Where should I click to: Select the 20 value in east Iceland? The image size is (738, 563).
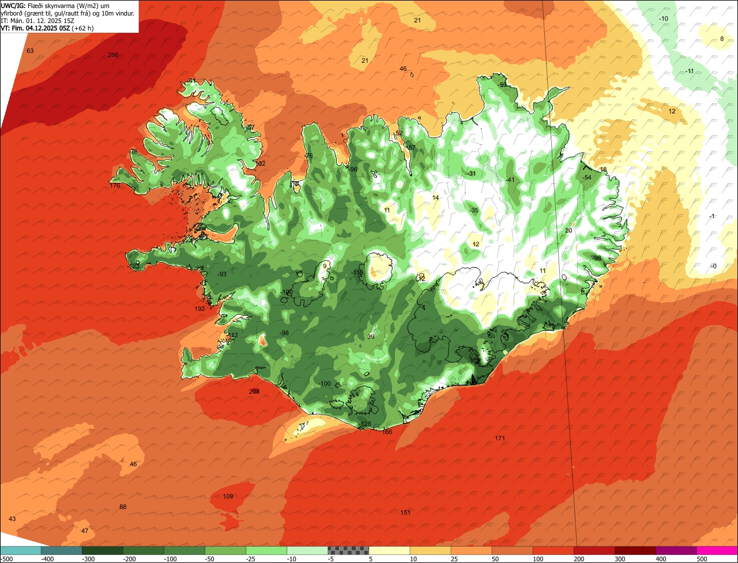click(x=568, y=230)
